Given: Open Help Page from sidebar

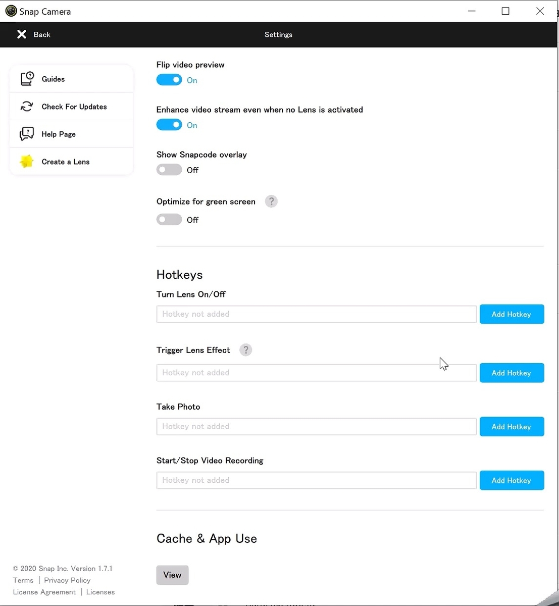Looking at the screenshot, I should pyautogui.click(x=71, y=134).
